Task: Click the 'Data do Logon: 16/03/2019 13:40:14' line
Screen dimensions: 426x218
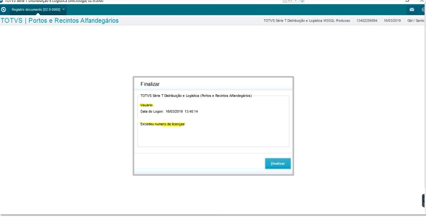Action: click(x=169, y=111)
